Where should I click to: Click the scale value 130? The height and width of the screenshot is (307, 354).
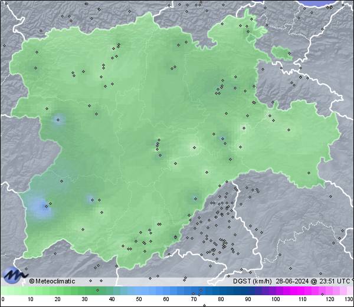pos(349,299)
